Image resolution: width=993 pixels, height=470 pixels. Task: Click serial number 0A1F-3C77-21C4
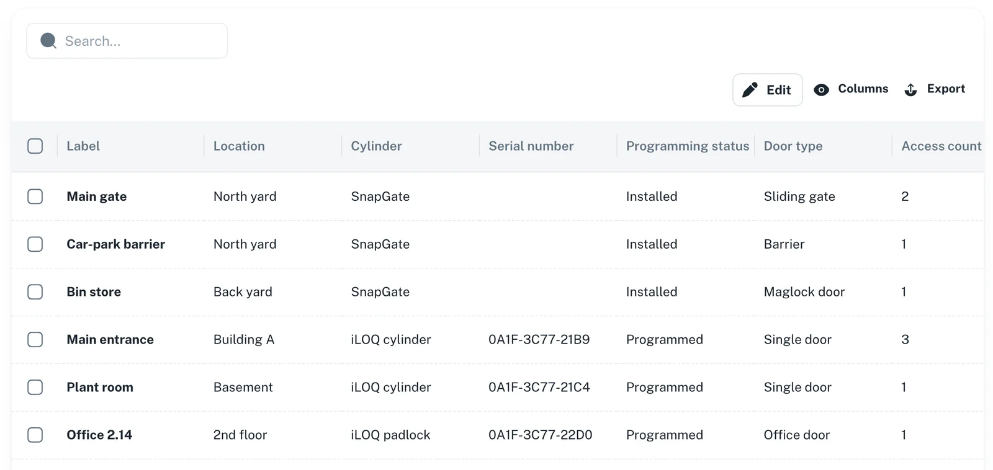click(x=539, y=388)
